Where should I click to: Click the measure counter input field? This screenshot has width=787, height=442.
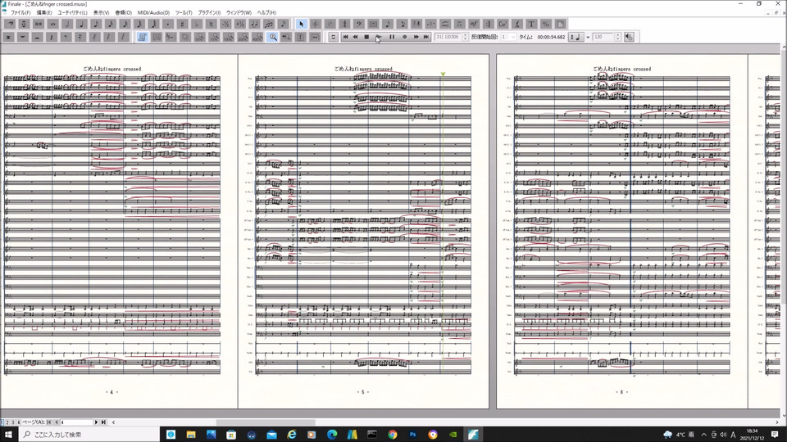click(x=448, y=37)
